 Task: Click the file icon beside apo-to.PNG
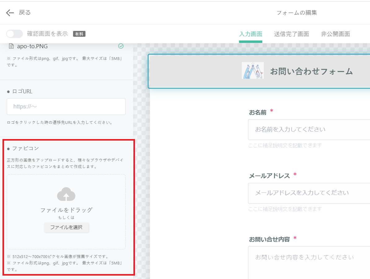pyautogui.click(x=11, y=46)
